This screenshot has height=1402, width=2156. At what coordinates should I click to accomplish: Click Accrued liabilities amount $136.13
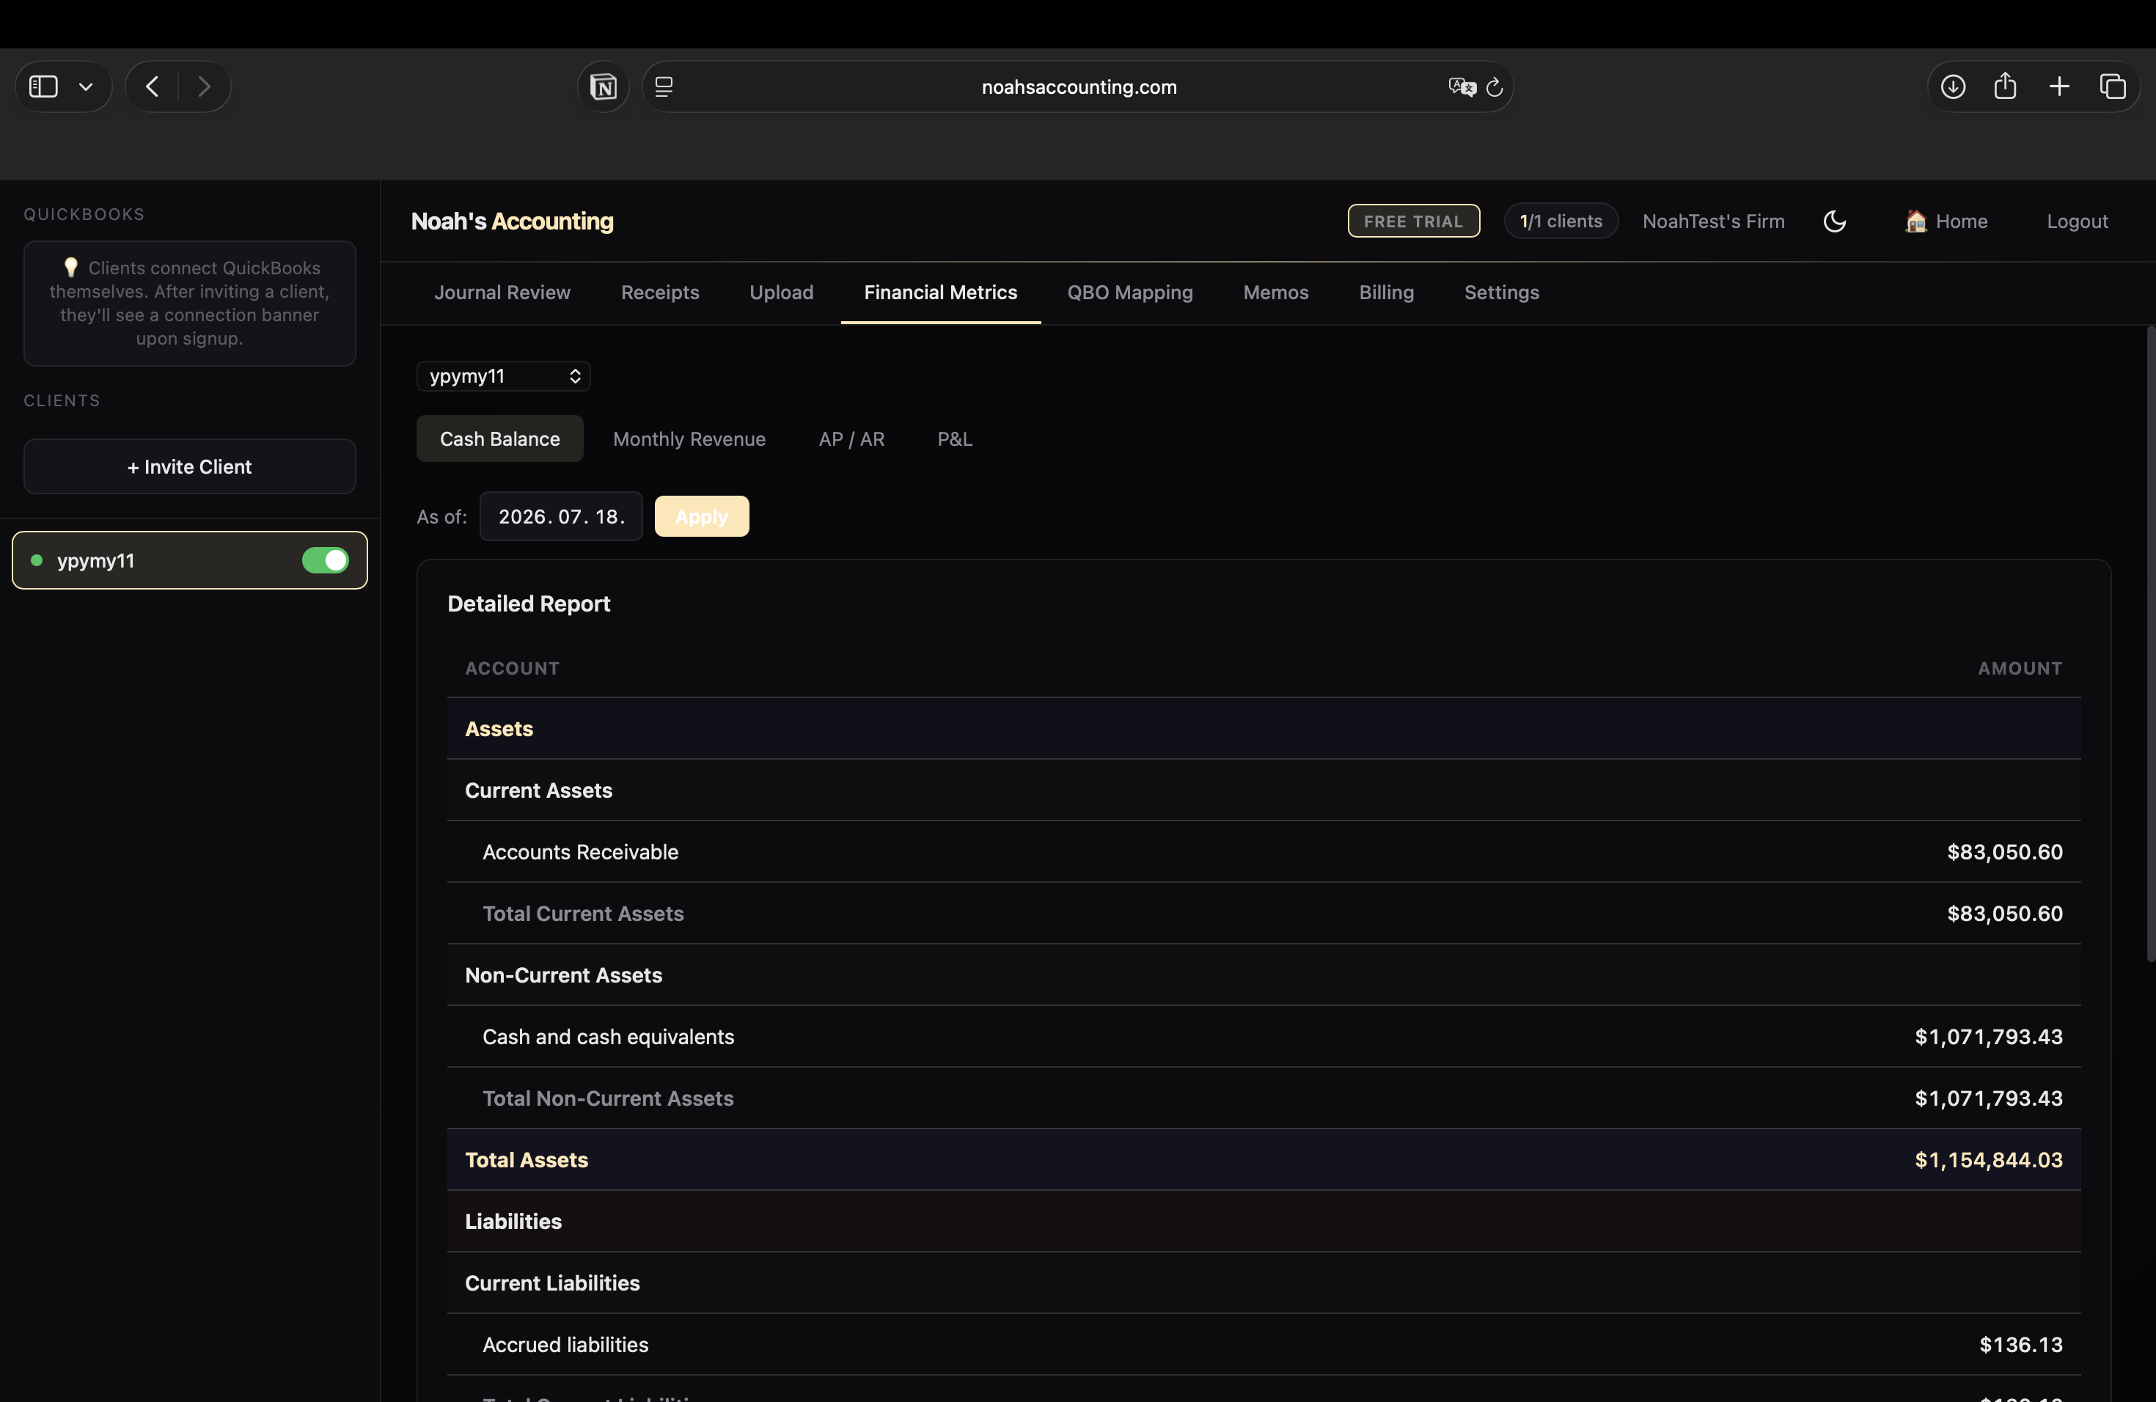(2021, 1344)
